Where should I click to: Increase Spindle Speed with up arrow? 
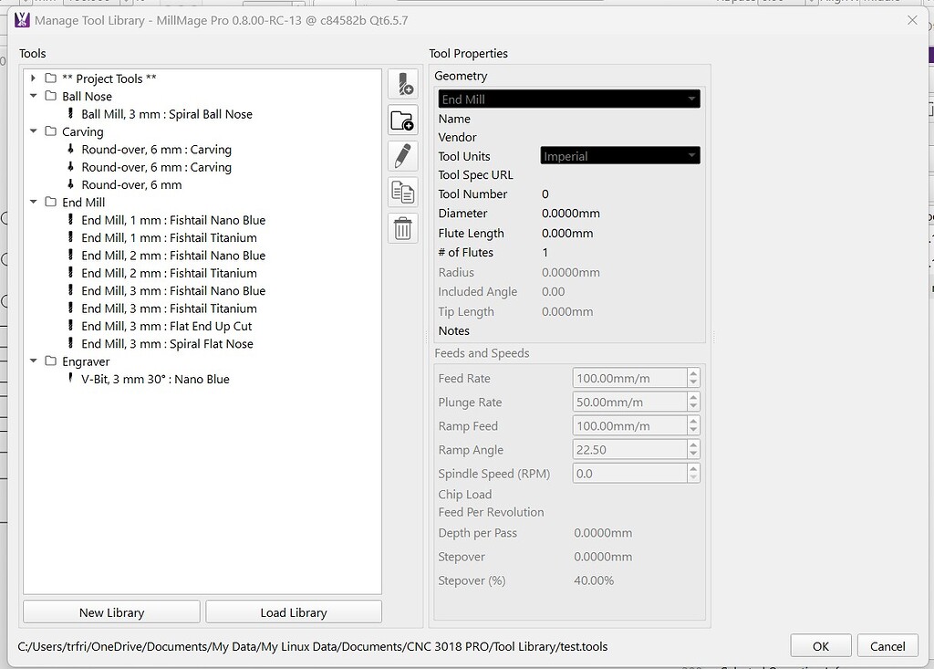pos(693,468)
